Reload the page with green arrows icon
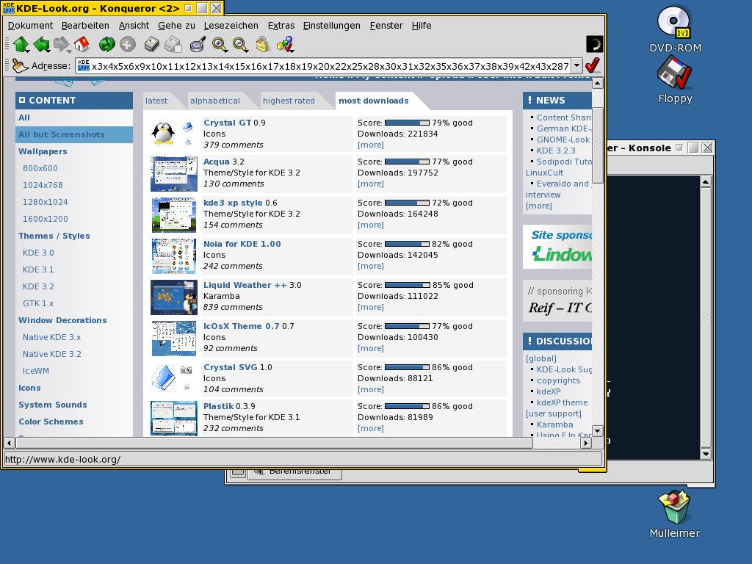The image size is (752, 564). click(106, 45)
